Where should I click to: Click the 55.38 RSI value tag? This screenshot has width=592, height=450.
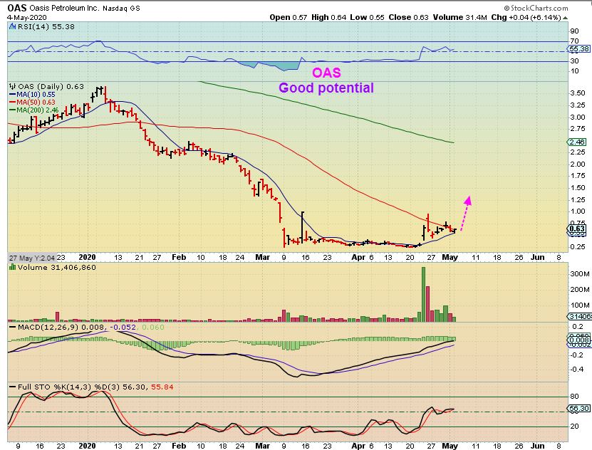coord(579,49)
